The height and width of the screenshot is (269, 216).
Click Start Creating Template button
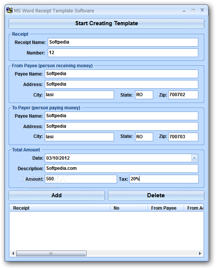point(106,23)
